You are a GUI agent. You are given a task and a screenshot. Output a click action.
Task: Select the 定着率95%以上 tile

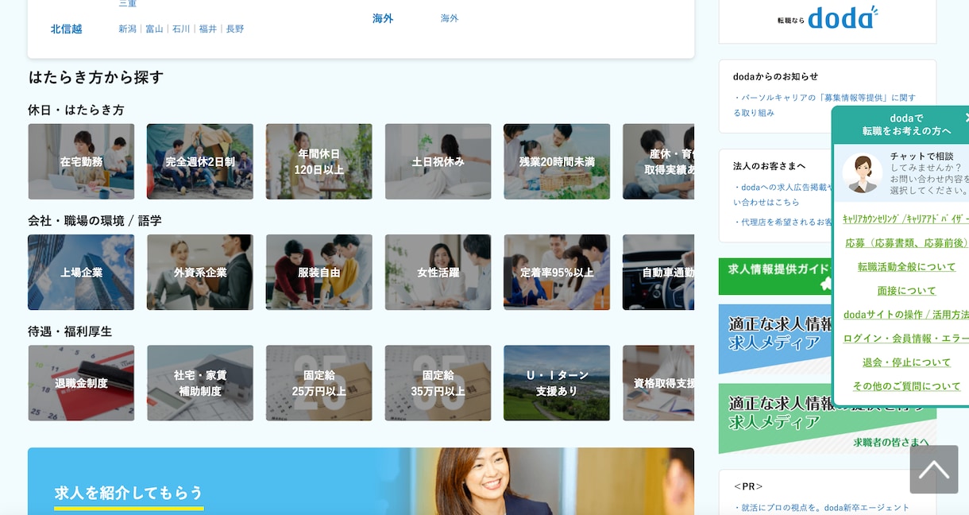[557, 272]
